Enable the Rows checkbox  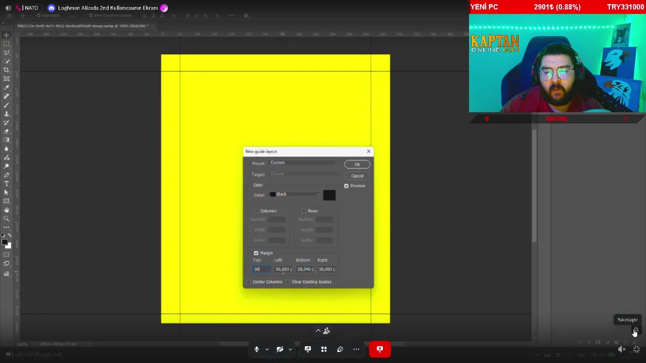click(x=304, y=211)
